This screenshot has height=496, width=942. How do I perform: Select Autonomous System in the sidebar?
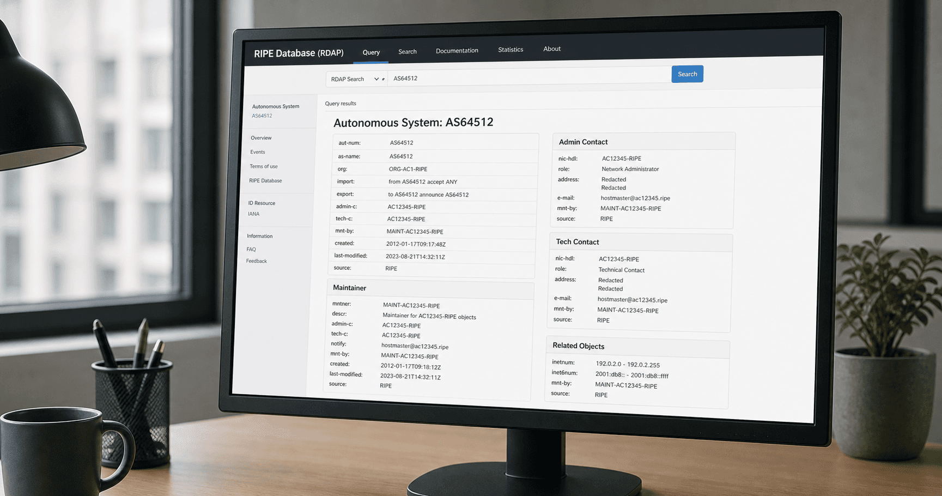pyautogui.click(x=275, y=106)
